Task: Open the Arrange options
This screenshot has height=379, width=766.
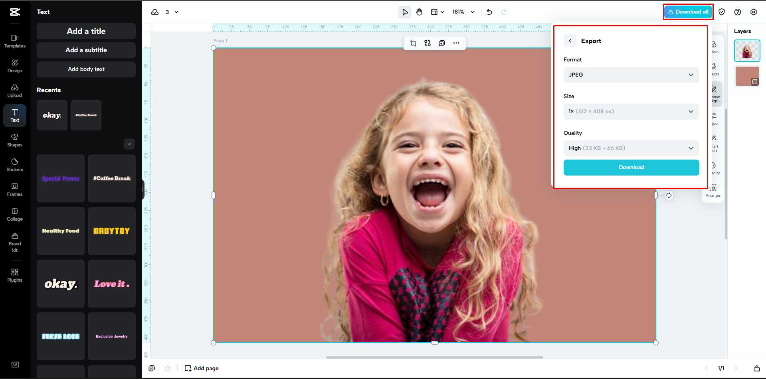Action: tap(713, 190)
